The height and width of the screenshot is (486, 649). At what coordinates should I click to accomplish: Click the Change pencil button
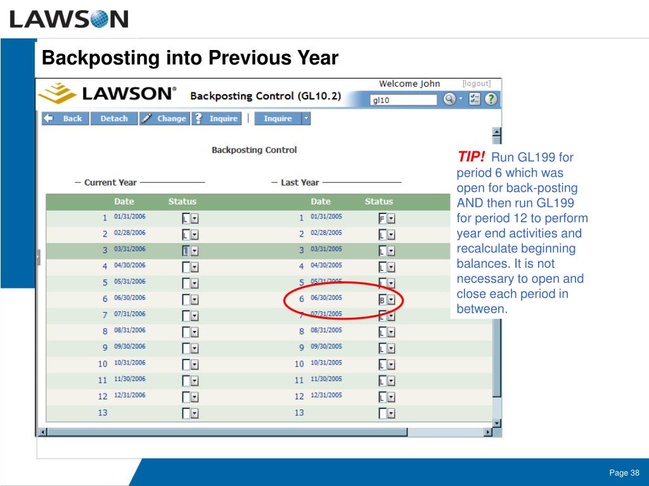(x=164, y=118)
